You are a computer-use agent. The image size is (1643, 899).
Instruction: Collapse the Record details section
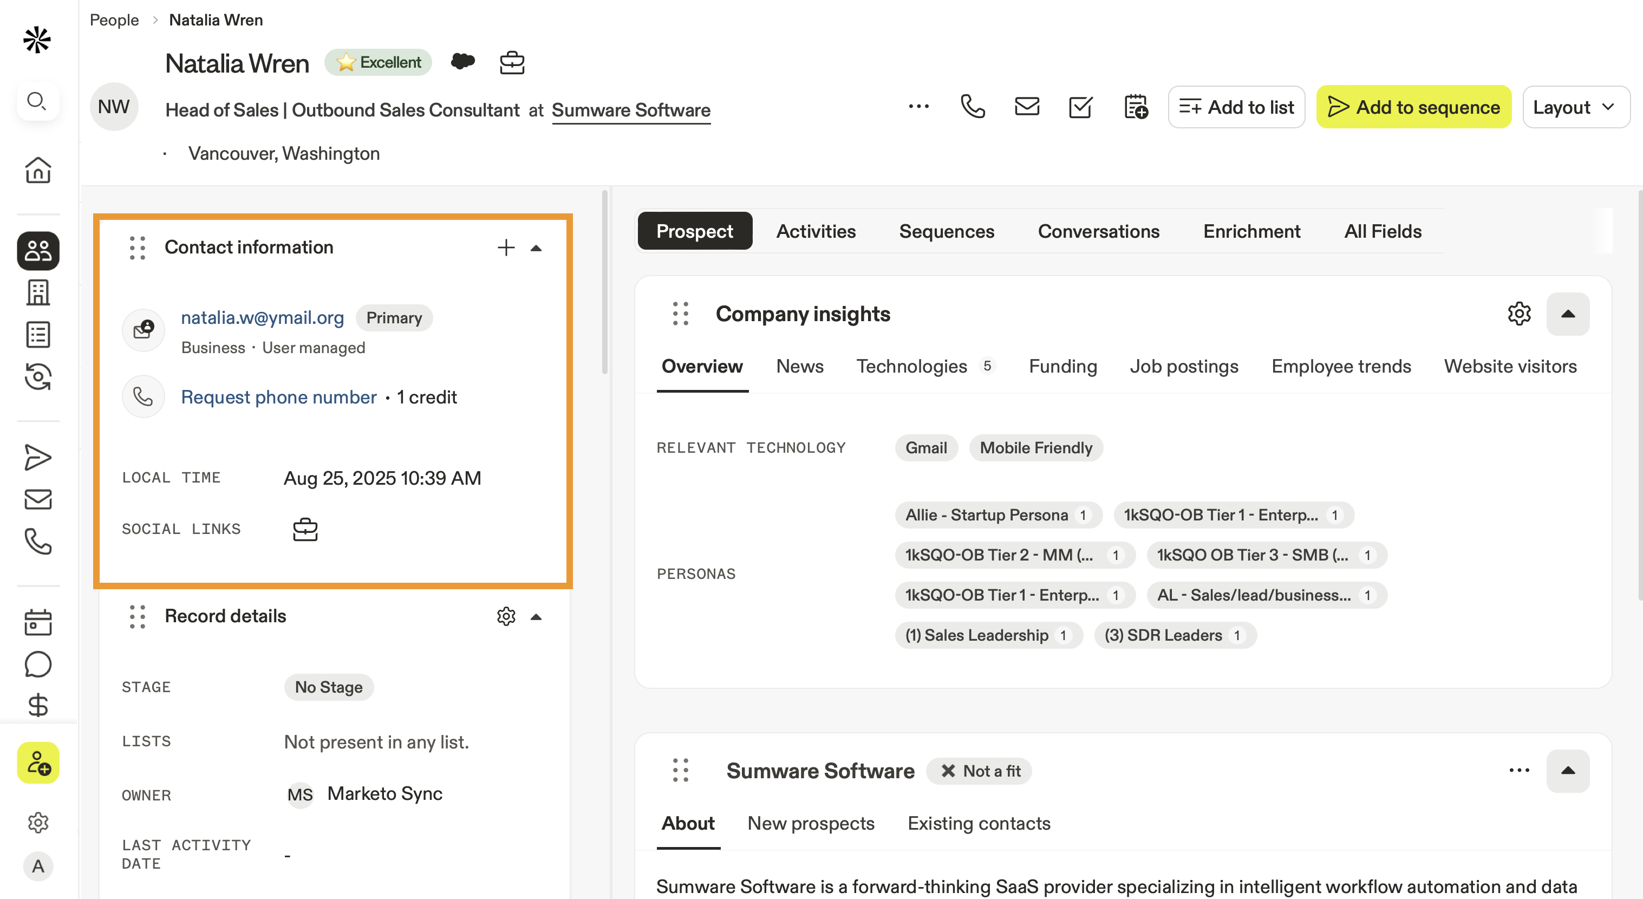536,617
